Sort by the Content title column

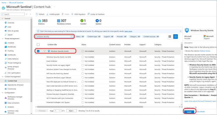[x=52, y=44]
